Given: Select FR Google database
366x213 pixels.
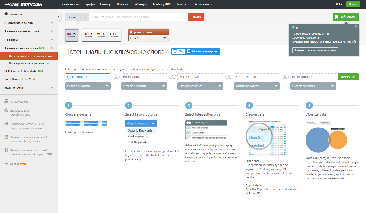Looking at the screenshot, I should [x=114, y=35].
